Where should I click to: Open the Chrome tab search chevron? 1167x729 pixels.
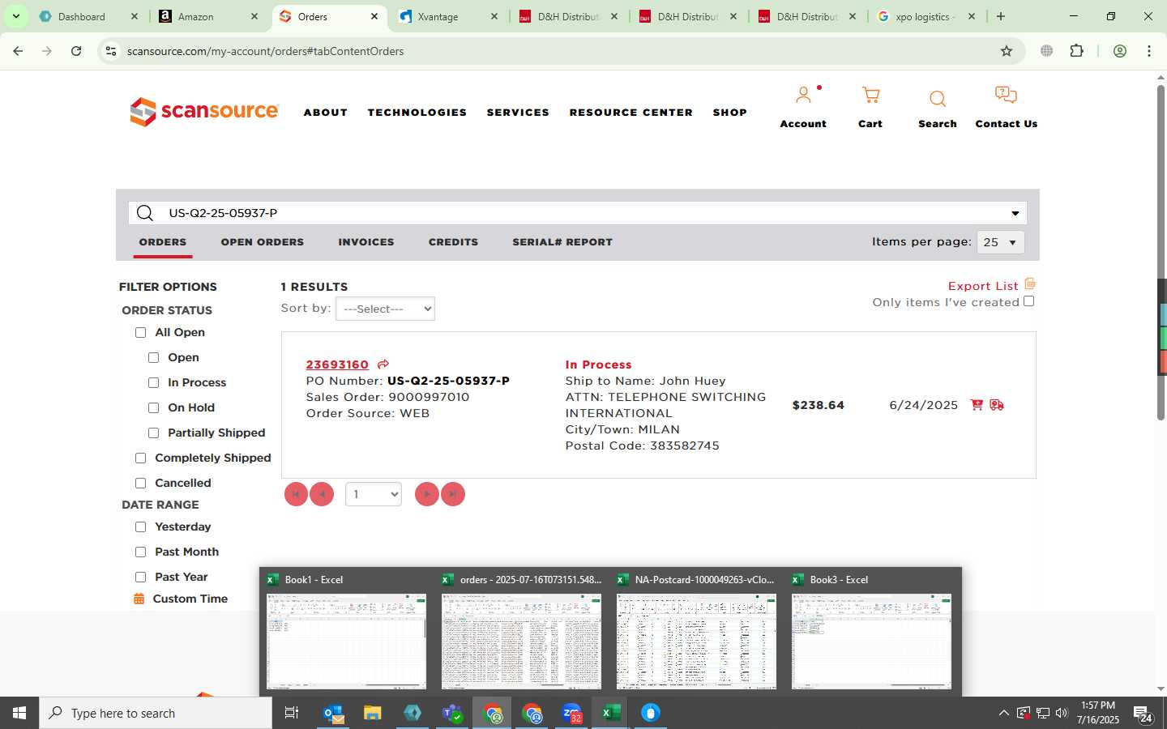point(15,16)
